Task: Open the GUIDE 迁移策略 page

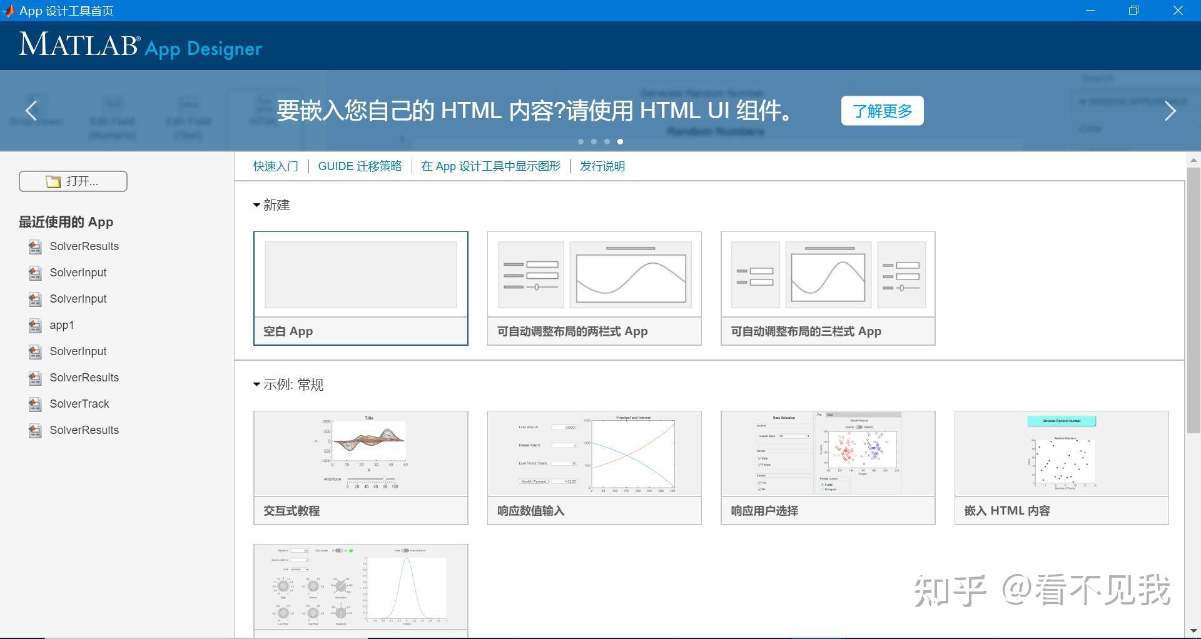Action: [x=360, y=166]
